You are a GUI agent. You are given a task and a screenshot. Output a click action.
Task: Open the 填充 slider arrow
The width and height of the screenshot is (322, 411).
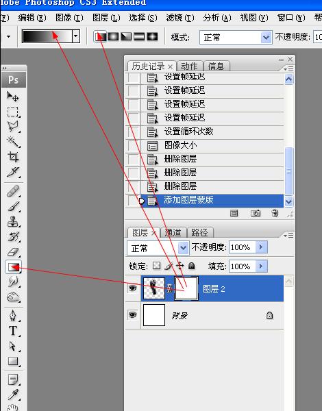click(x=261, y=266)
